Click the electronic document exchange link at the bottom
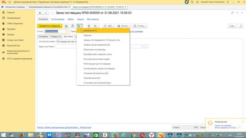 pos(64,127)
